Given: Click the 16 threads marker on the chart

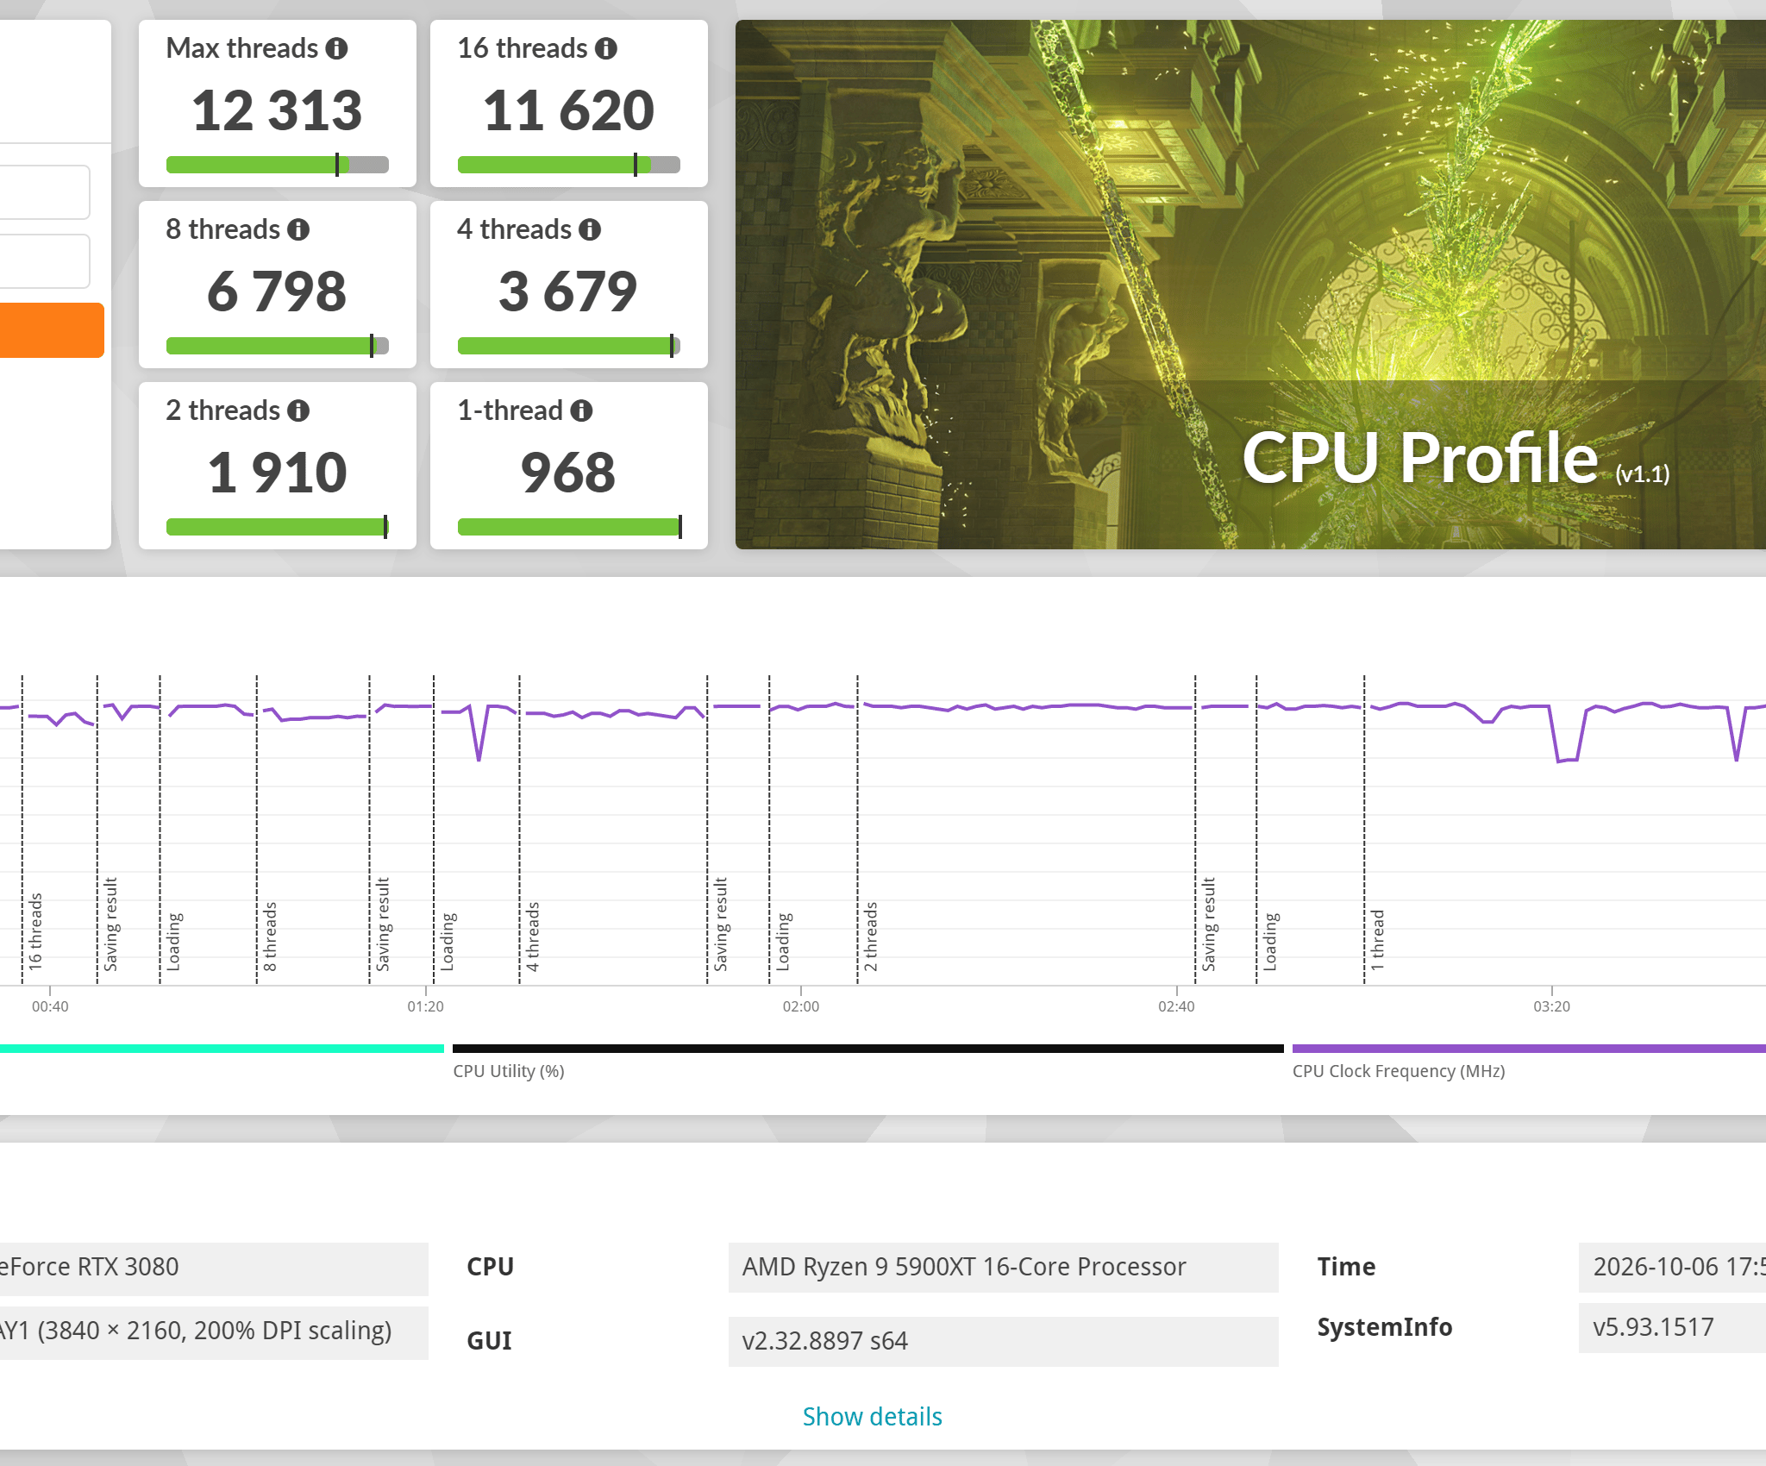Looking at the screenshot, I should 35,931.
